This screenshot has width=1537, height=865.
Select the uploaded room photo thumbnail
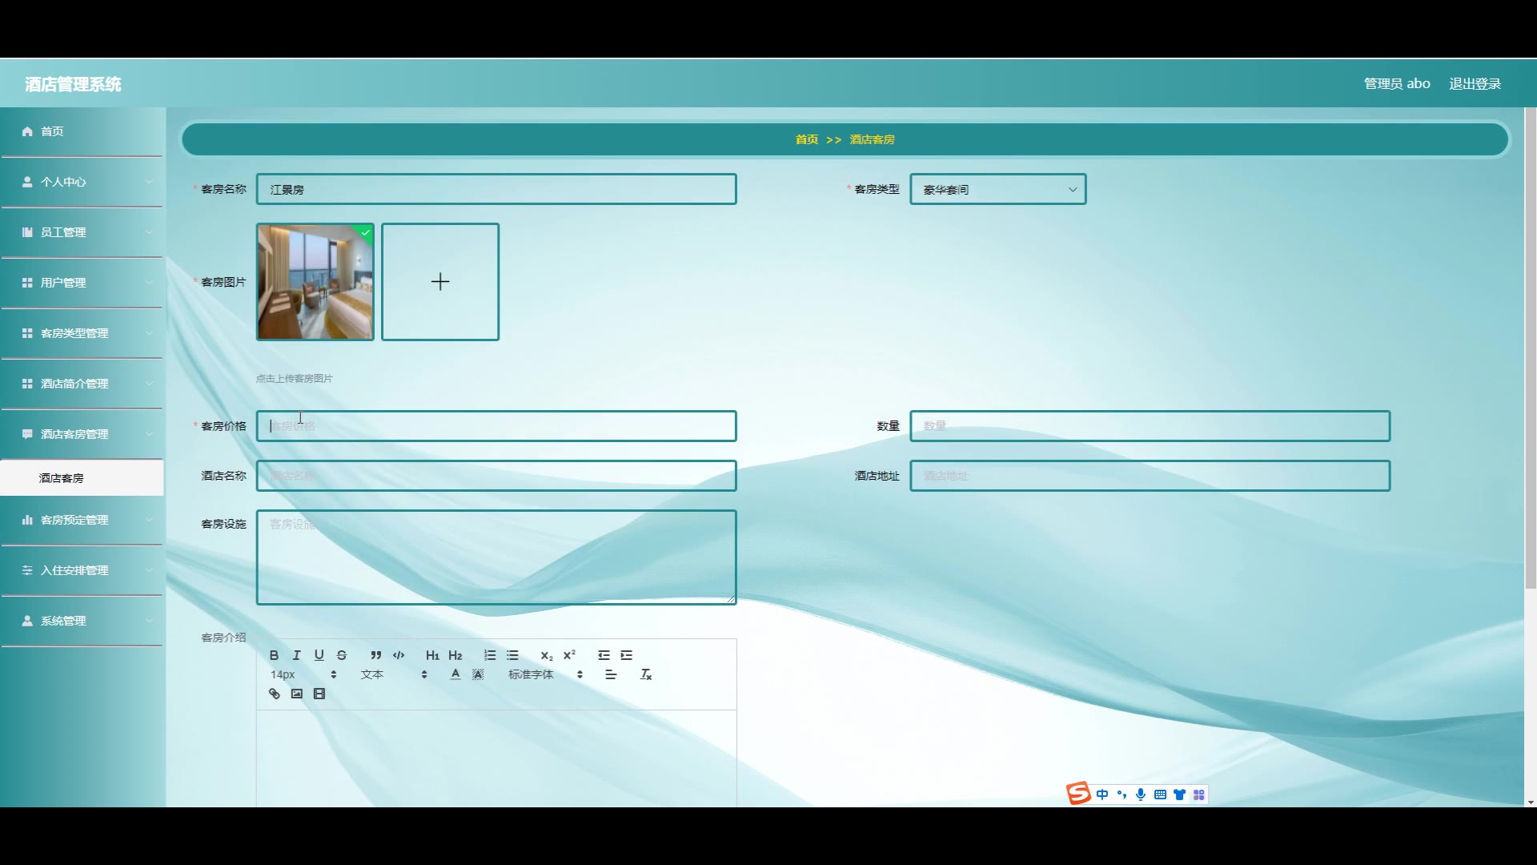(315, 282)
